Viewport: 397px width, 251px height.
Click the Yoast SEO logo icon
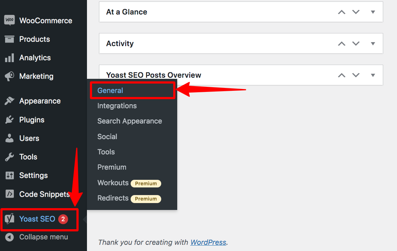tap(10, 219)
